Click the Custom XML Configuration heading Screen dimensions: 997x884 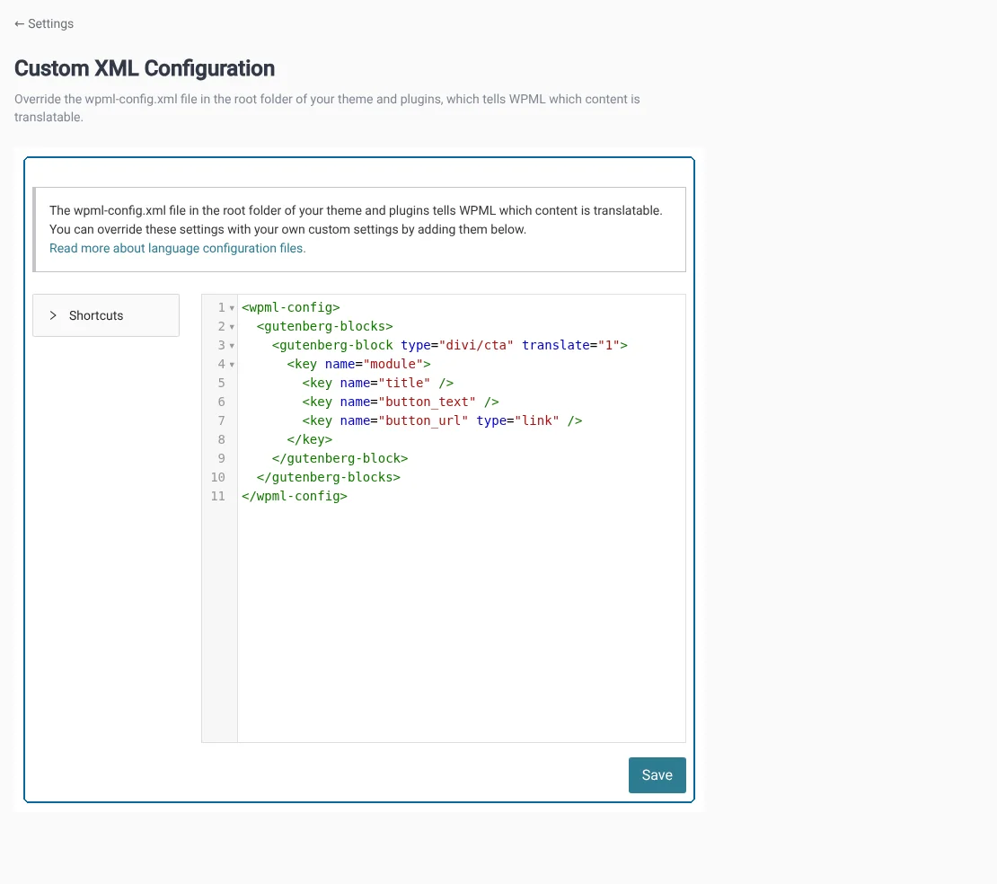145,68
